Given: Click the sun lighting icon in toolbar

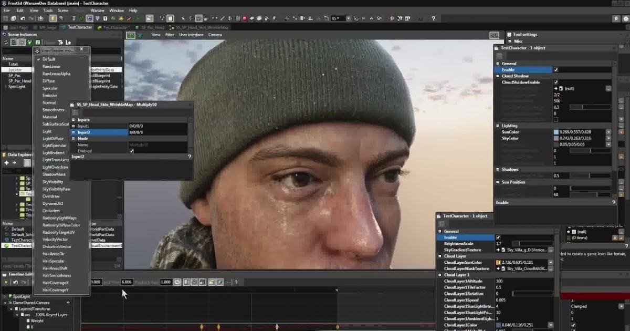Looking at the screenshot, I should point(121,18).
